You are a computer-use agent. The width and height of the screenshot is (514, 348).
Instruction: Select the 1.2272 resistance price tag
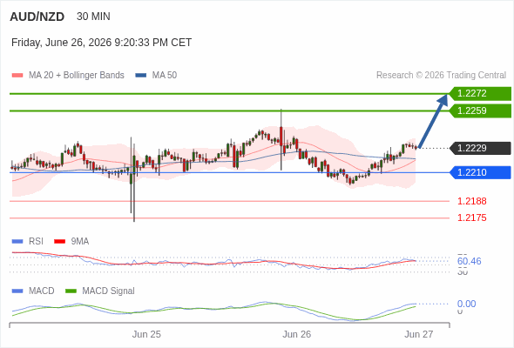[480, 94]
